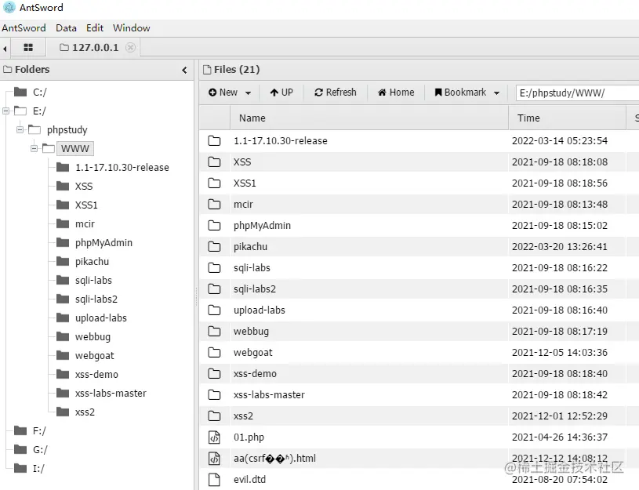Click folder icon of upload-labs in file list

(x=214, y=310)
